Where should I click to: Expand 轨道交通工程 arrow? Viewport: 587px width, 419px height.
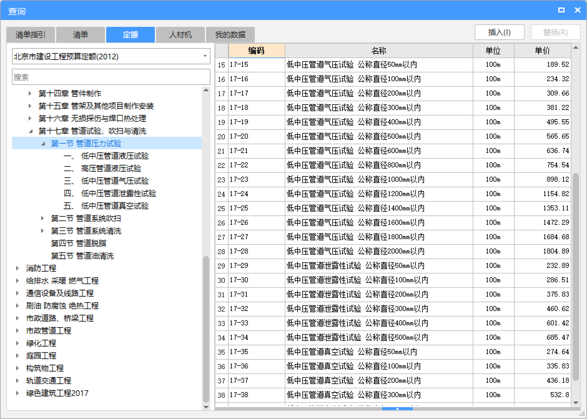tap(17, 381)
